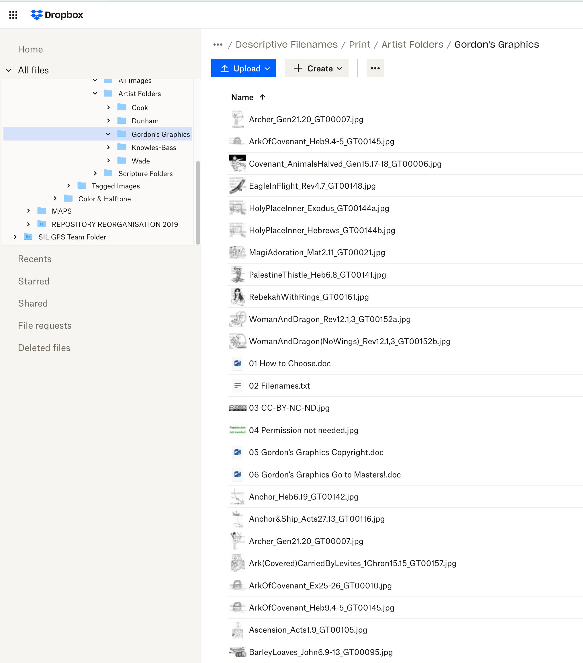Expand the Cook folder
The image size is (583, 663).
click(x=108, y=107)
